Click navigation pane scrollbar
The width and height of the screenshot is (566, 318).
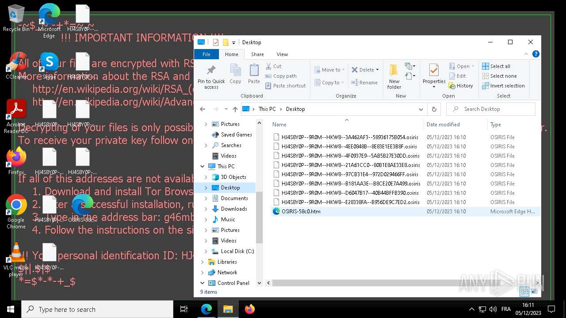259,217
